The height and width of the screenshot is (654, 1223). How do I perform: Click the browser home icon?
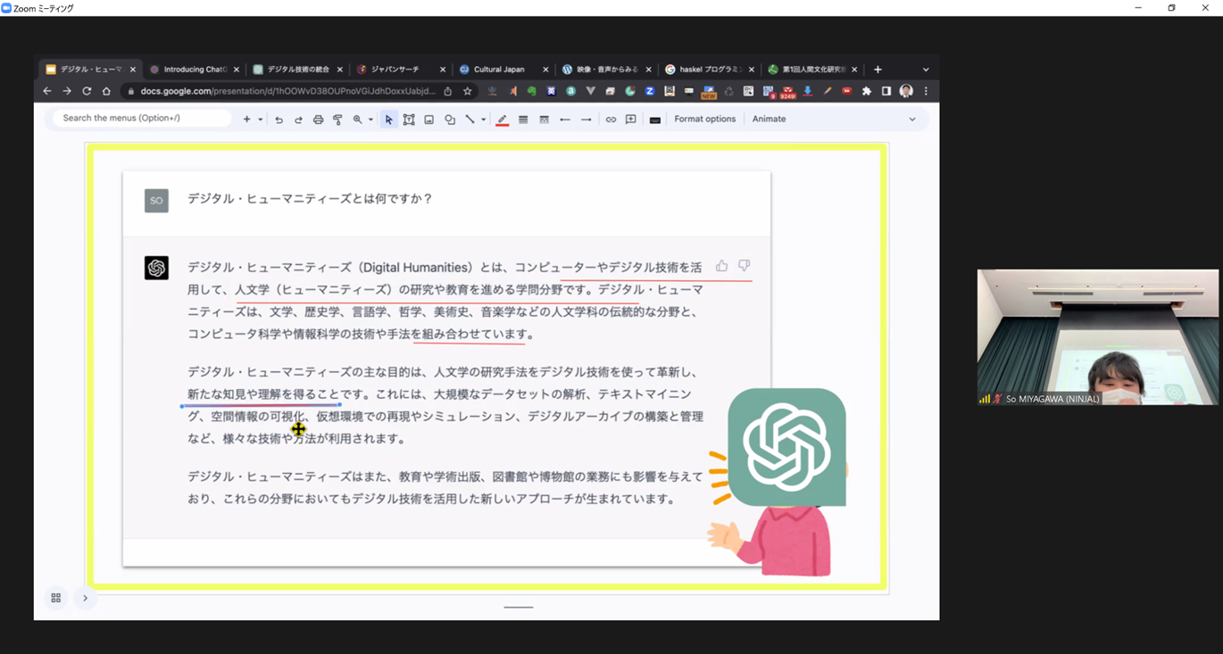click(x=106, y=91)
